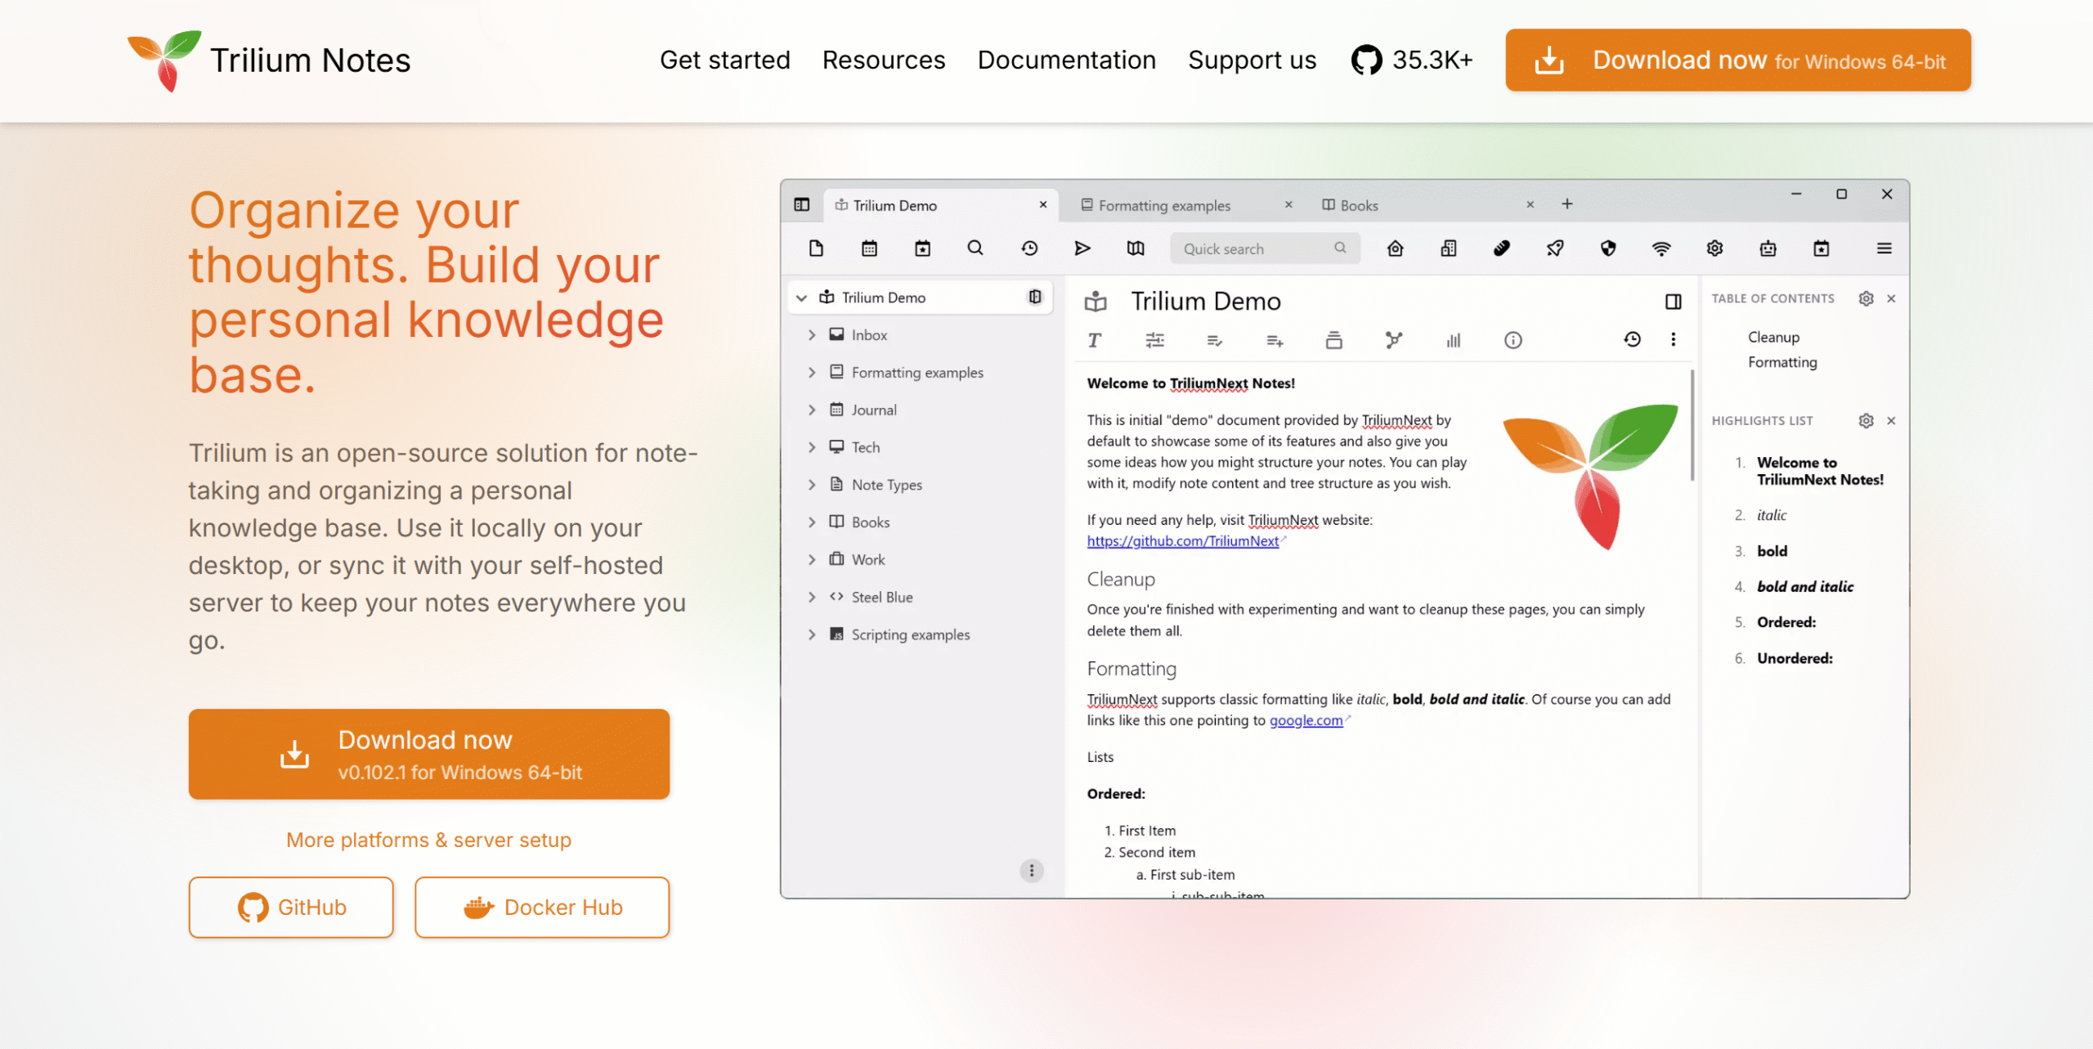Open the calendar icon in the toolbar

click(869, 249)
